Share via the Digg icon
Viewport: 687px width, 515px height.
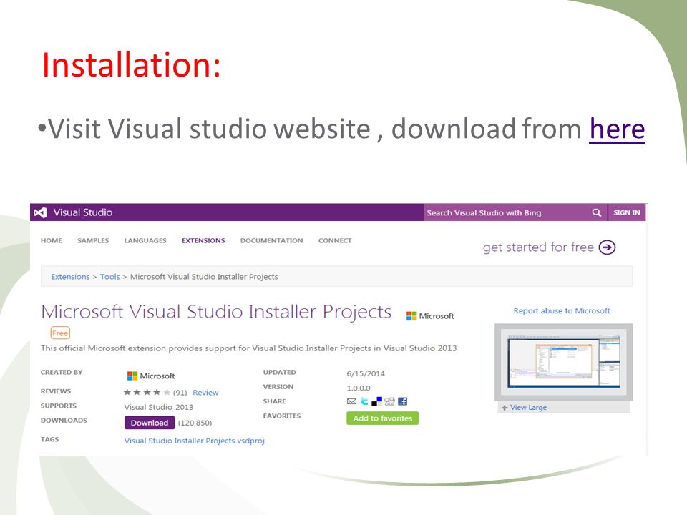tap(389, 401)
